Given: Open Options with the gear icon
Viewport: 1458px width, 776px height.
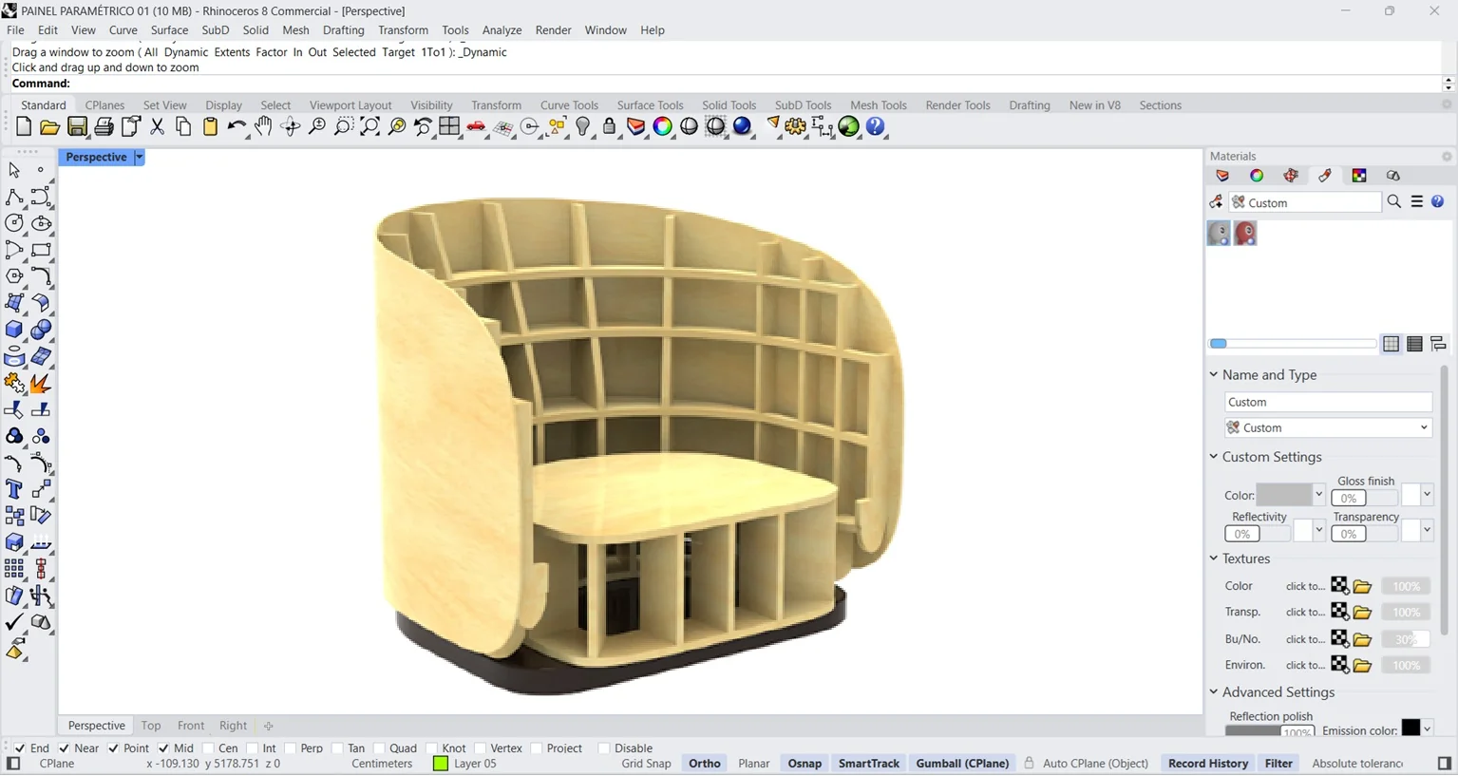Looking at the screenshot, I should click(x=796, y=126).
